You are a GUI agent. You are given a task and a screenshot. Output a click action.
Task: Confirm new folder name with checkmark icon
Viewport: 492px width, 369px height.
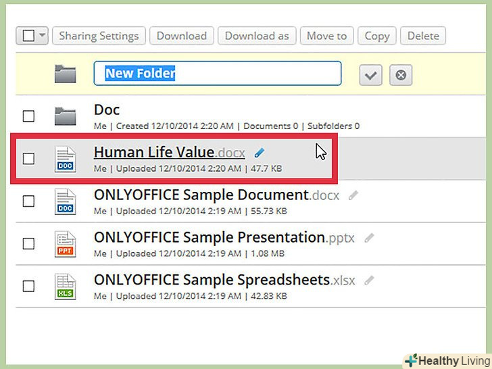click(x=370, y=75)
